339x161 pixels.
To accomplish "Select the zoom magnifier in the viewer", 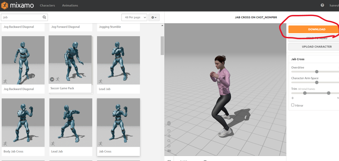I will click(x=169, y=141).
